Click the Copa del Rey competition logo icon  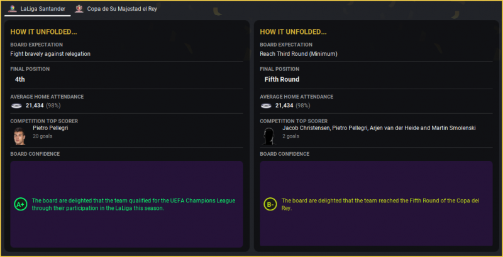pos(79,9)
